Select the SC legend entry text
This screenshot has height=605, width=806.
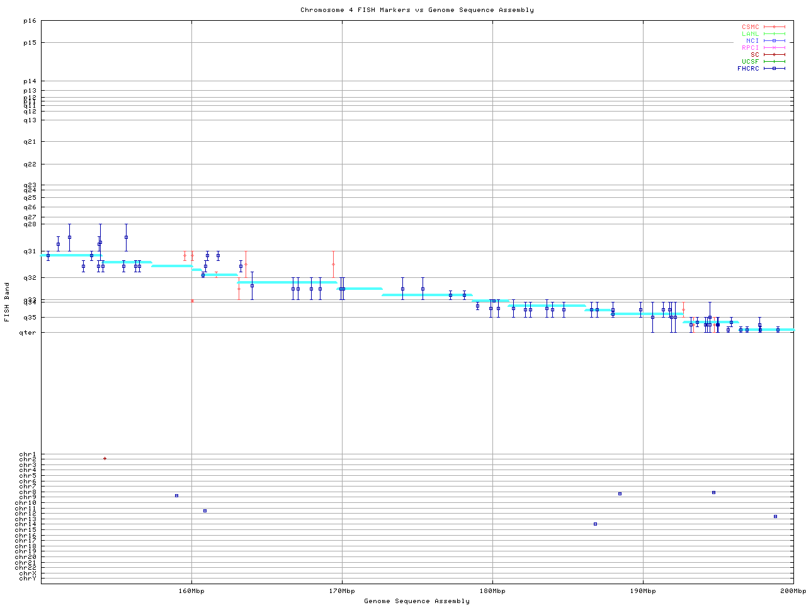point(754,55)
